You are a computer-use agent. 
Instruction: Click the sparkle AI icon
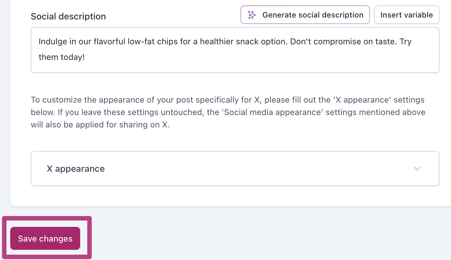pyautogui.click(x=252, y=15)
